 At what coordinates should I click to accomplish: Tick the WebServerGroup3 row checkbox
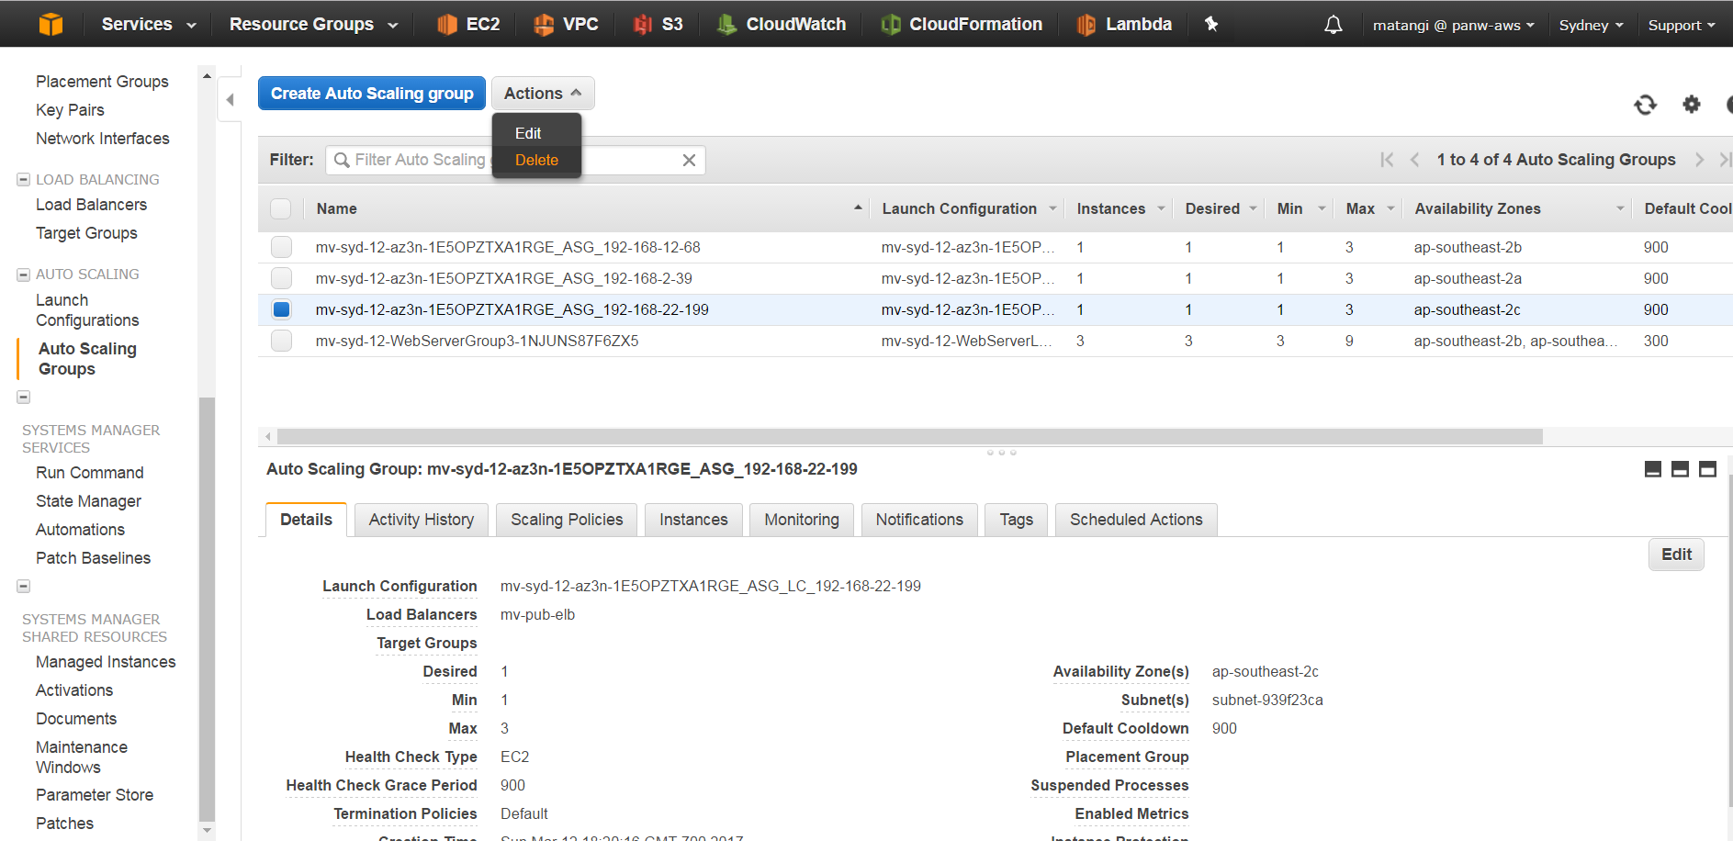pos(281,341)
